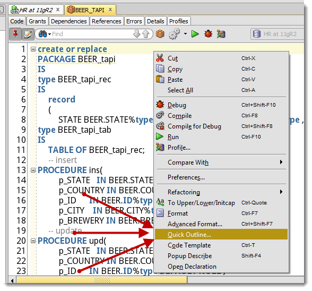Choose Run in the context menu
The image size is (312, 291).
[x=221, y=137]
